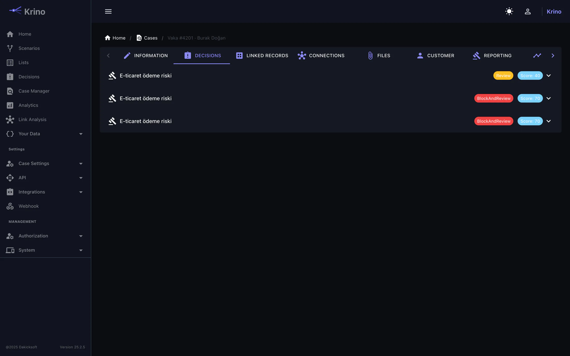Open Lists from the sidebar
This screenshot has height=356, width=570.
45,62
